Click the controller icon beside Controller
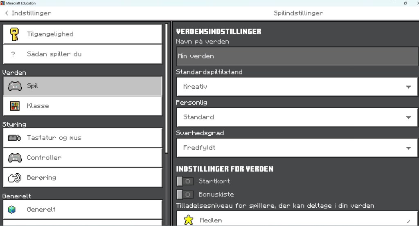Viewport: 419px width, 226px height. click(x=15, y=158)
